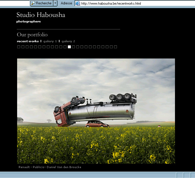Click the URL address field
195x178 pixels.
(131, 3)
